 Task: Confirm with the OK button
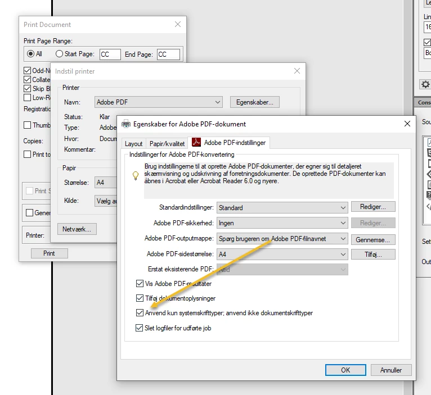coord(345,370)
